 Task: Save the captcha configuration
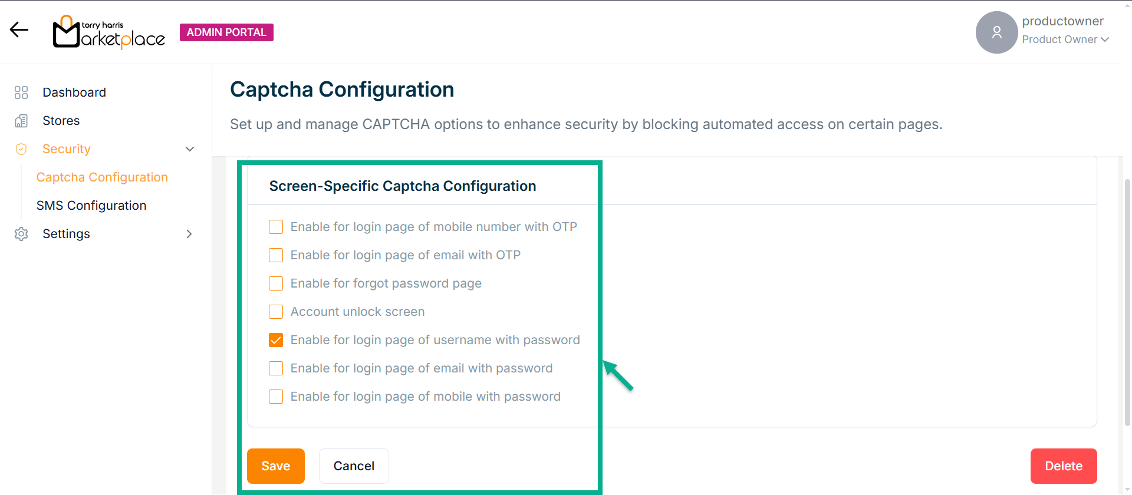276,466
